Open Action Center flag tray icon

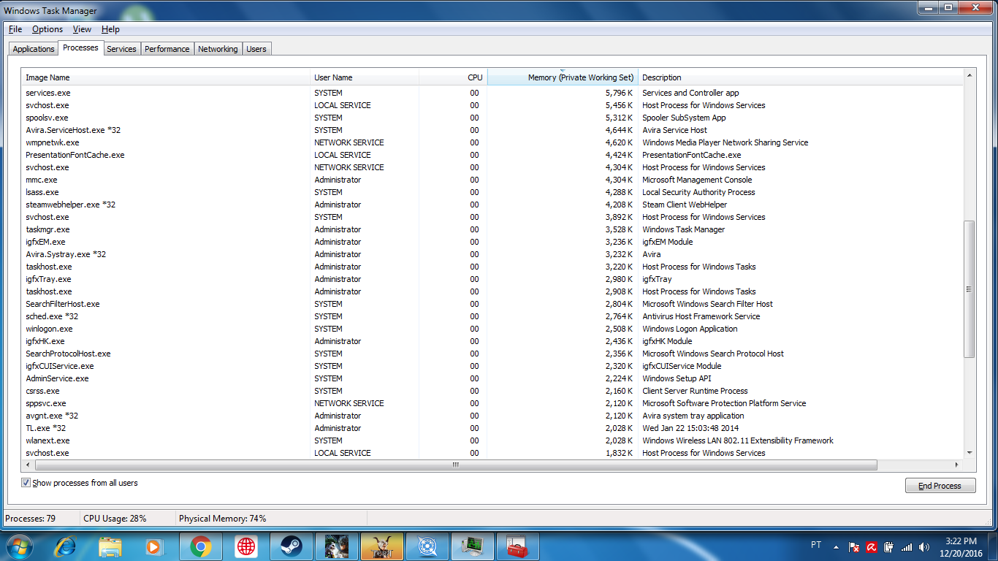click(x=854, y=546)
